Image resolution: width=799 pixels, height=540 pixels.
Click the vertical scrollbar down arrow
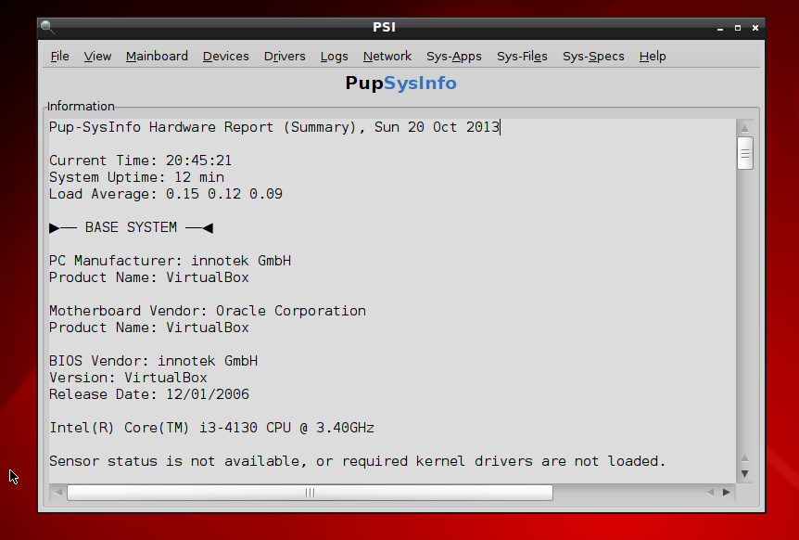pyautogui.click(x=744, y=474)
